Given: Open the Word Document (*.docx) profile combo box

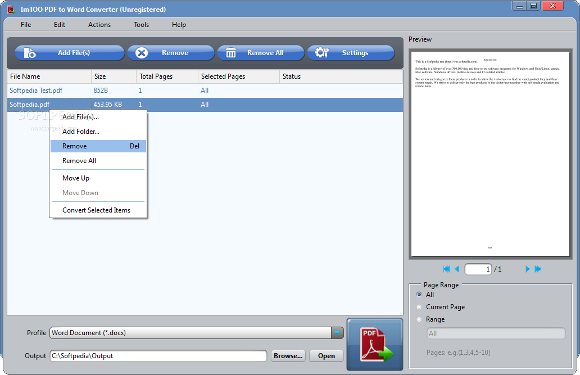Looking at the screenshot, I should point(196,333).
